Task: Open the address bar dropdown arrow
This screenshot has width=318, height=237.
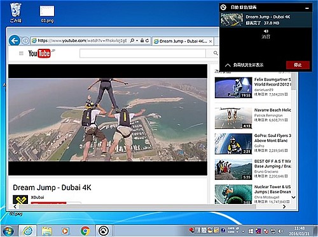Action: [x=137, y=41]
